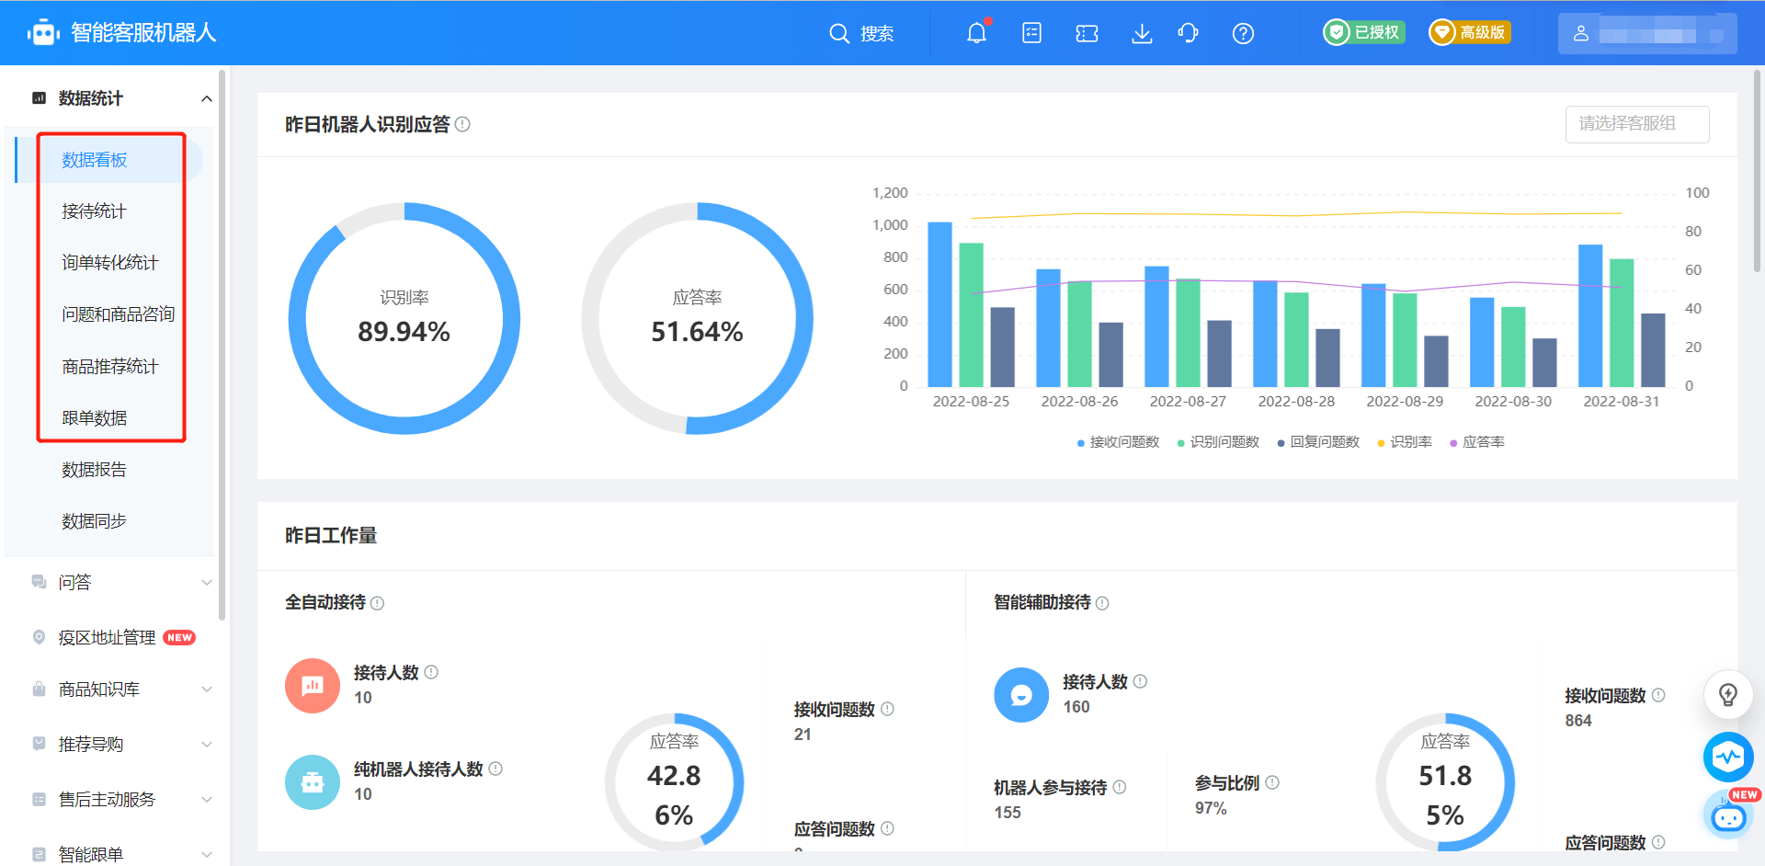Viewport: 1765px width, 866px height.
Task: Open 疫区地址管理 menu item
Action: [x=108, y=637]
